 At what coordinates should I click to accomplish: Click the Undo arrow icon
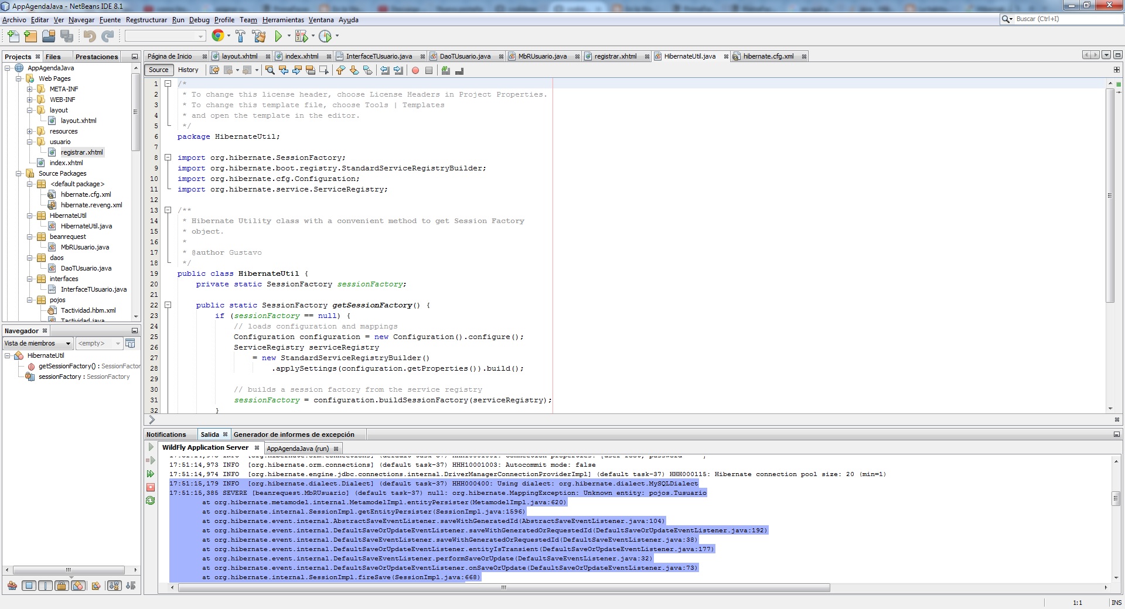click(90, 36)
